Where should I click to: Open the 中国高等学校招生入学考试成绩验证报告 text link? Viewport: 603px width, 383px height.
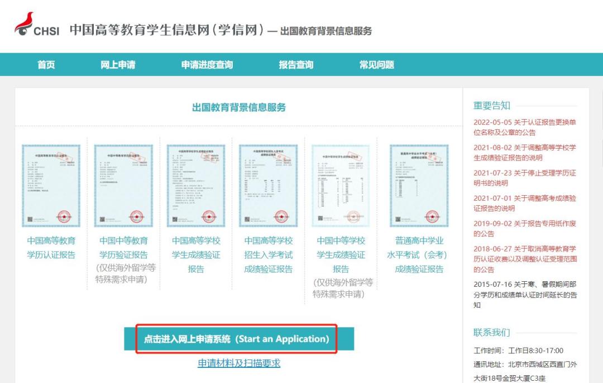click(269, 255)
